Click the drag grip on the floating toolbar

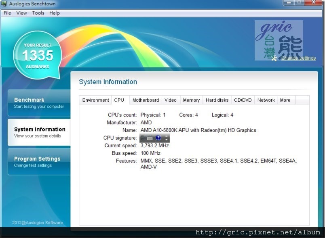[x=143, y=138]
